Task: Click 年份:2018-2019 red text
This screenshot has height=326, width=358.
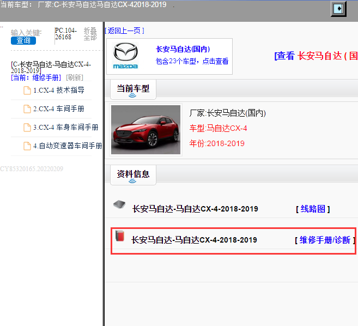Action: (x=217, y=143)
